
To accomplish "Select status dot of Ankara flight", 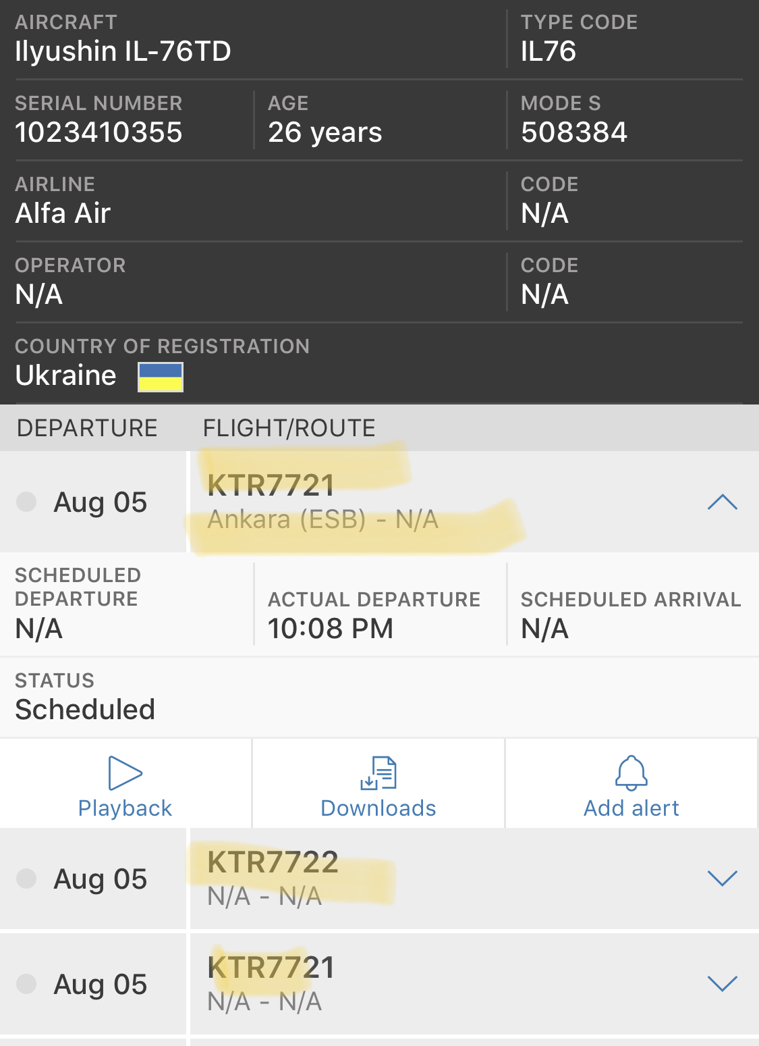I will 26,502.
